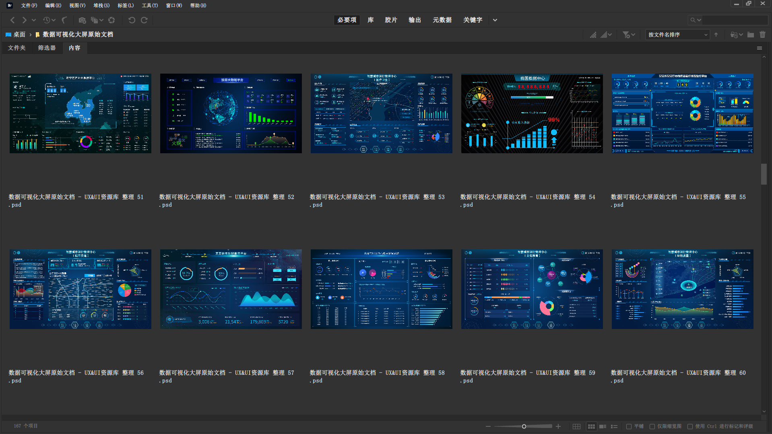Toggle Ctrl marking and rating checkbox

[690, 426]
